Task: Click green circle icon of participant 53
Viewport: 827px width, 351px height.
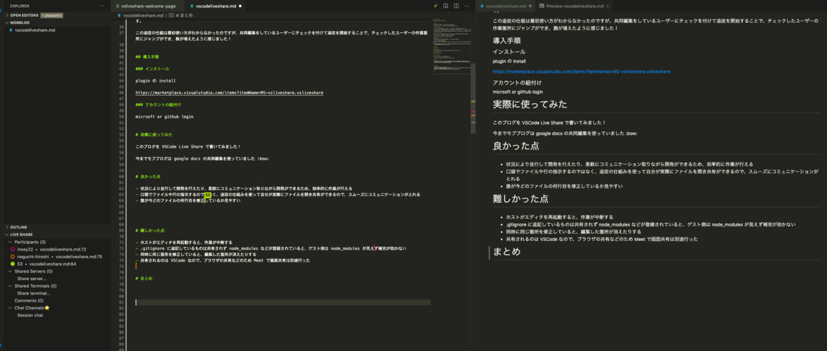Action: [x=12, y=264]
